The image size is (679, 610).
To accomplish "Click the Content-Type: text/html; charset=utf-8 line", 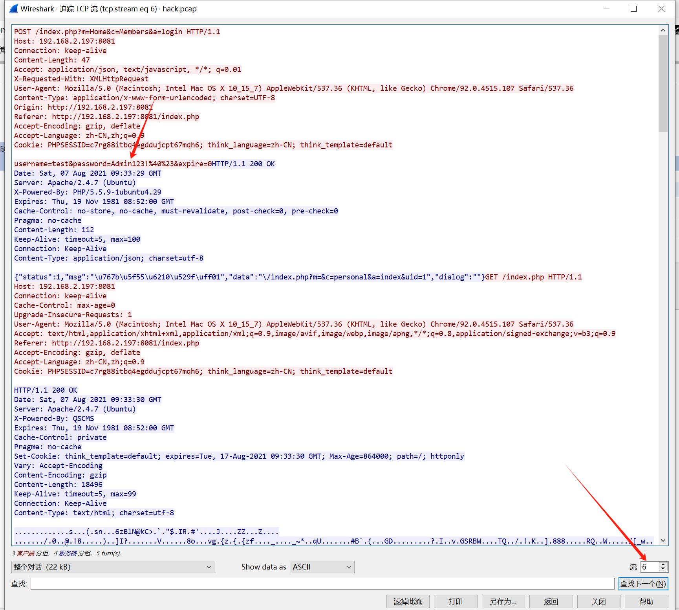I will tap(94, 513).
